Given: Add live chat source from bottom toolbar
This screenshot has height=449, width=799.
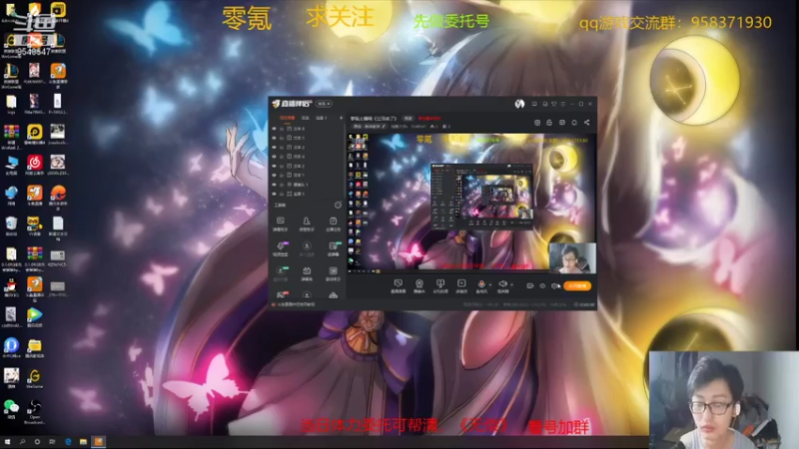Looking at the screenshot, I should tap(398, 286).
